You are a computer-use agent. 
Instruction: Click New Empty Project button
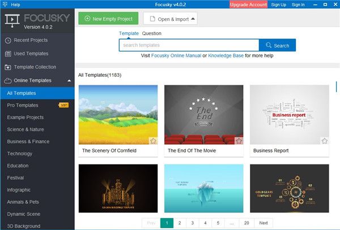[108, 19]
